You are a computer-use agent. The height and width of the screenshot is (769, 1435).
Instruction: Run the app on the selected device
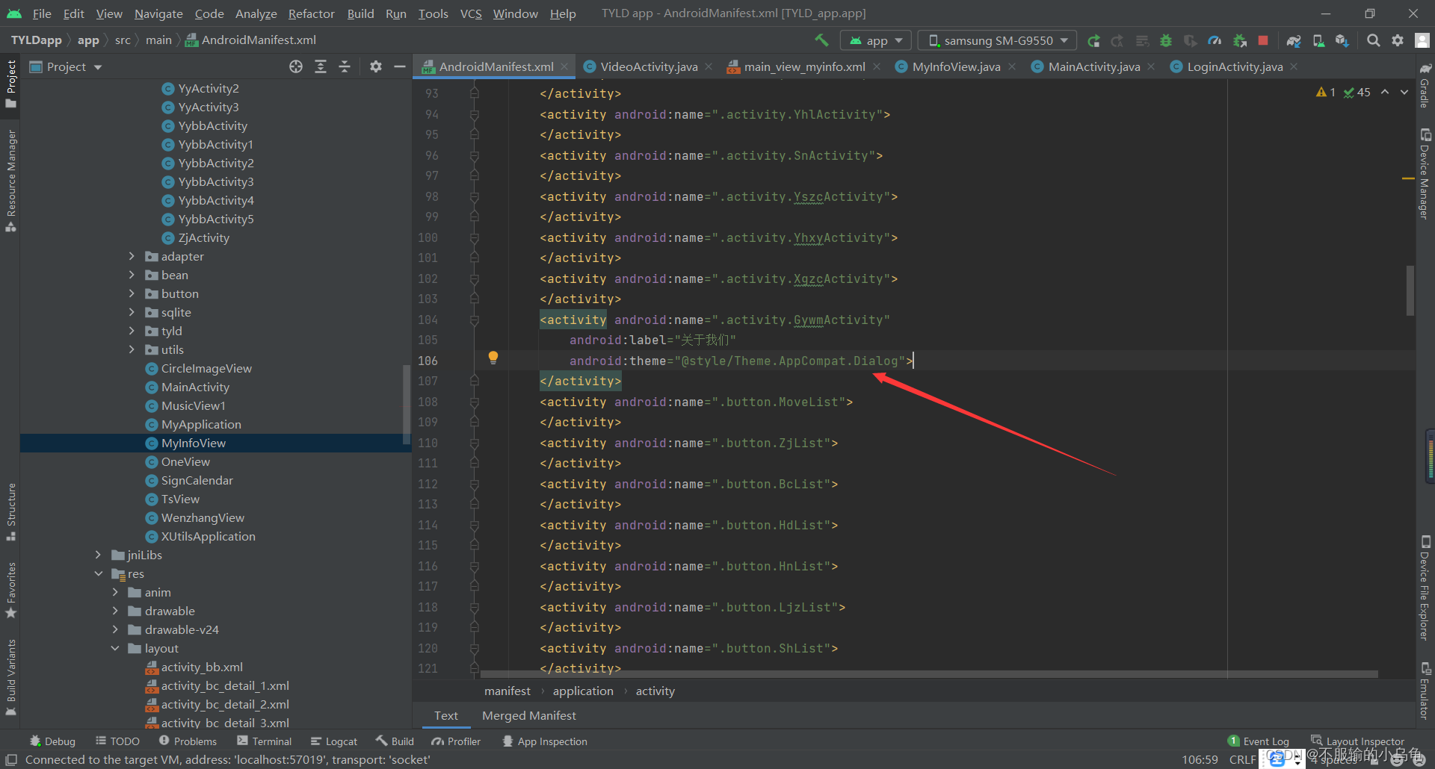click(1093, 40)
